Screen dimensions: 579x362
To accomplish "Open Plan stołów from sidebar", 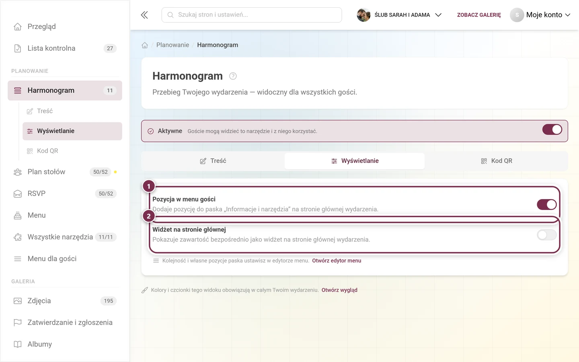I will (65, 172).
